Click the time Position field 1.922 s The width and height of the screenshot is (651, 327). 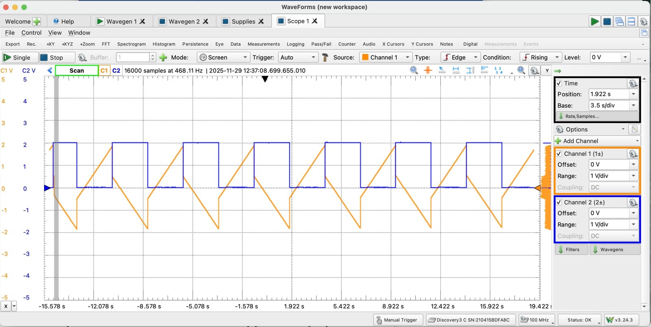point(613,94)
